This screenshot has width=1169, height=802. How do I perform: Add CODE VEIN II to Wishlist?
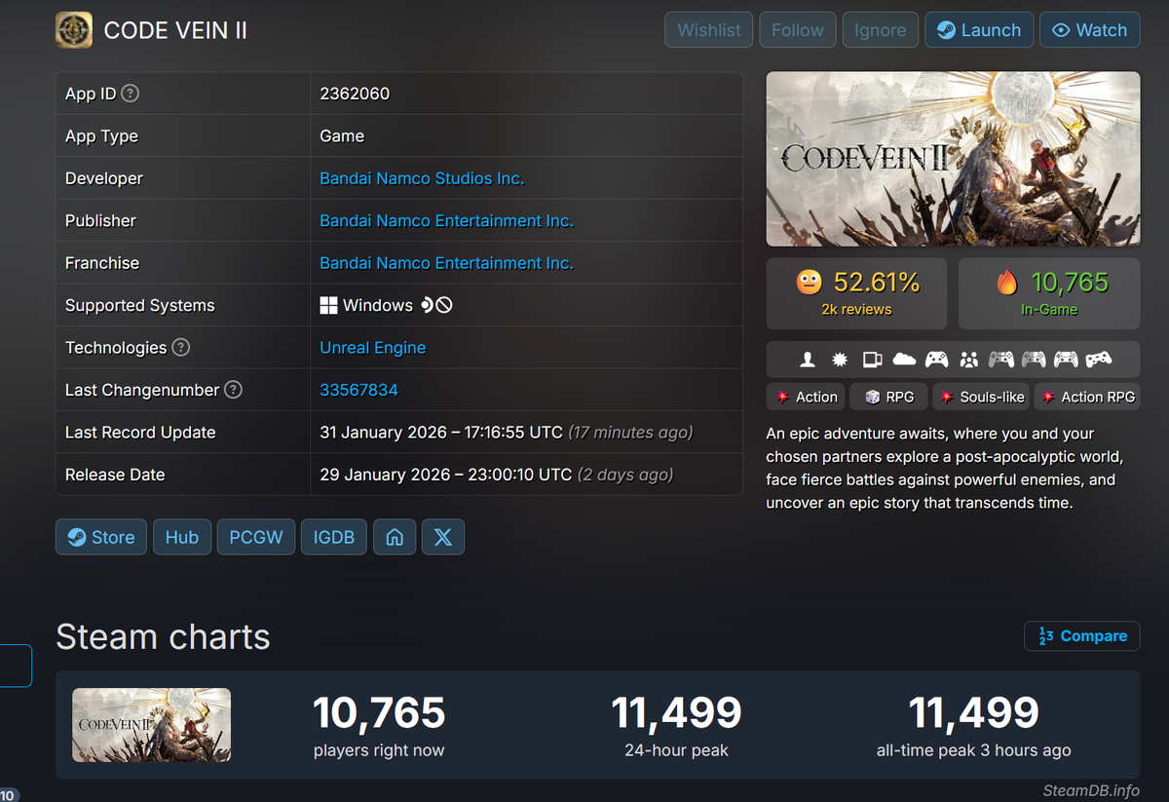(x=709, y=30)
